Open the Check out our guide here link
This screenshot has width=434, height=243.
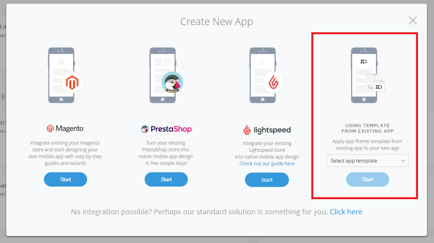[267, 164]
